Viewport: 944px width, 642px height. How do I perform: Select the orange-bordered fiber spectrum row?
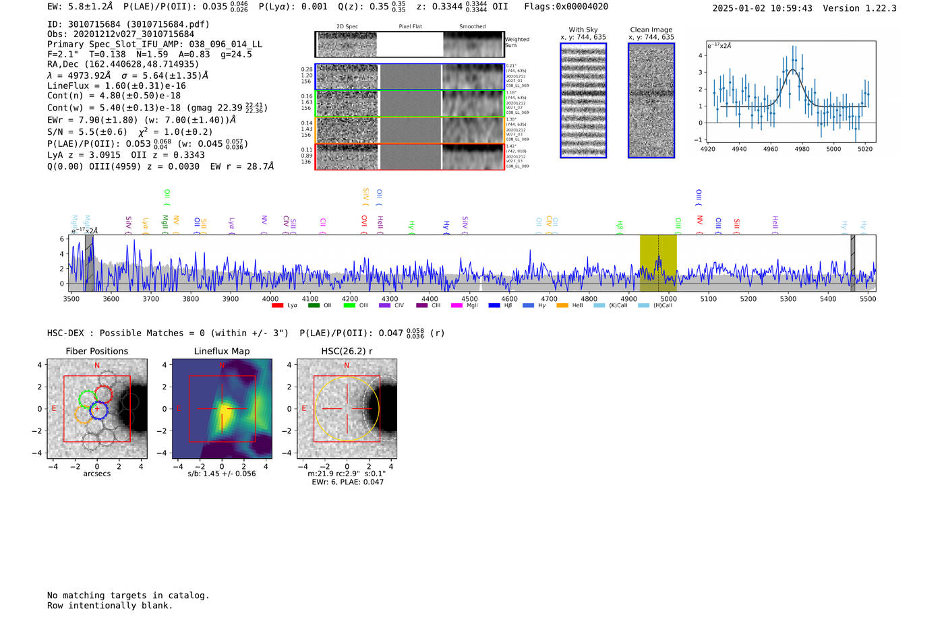point(409,130)
